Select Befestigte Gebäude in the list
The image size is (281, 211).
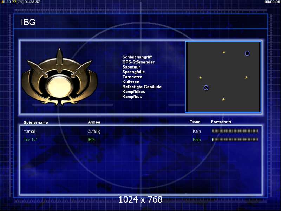point(142,87)
